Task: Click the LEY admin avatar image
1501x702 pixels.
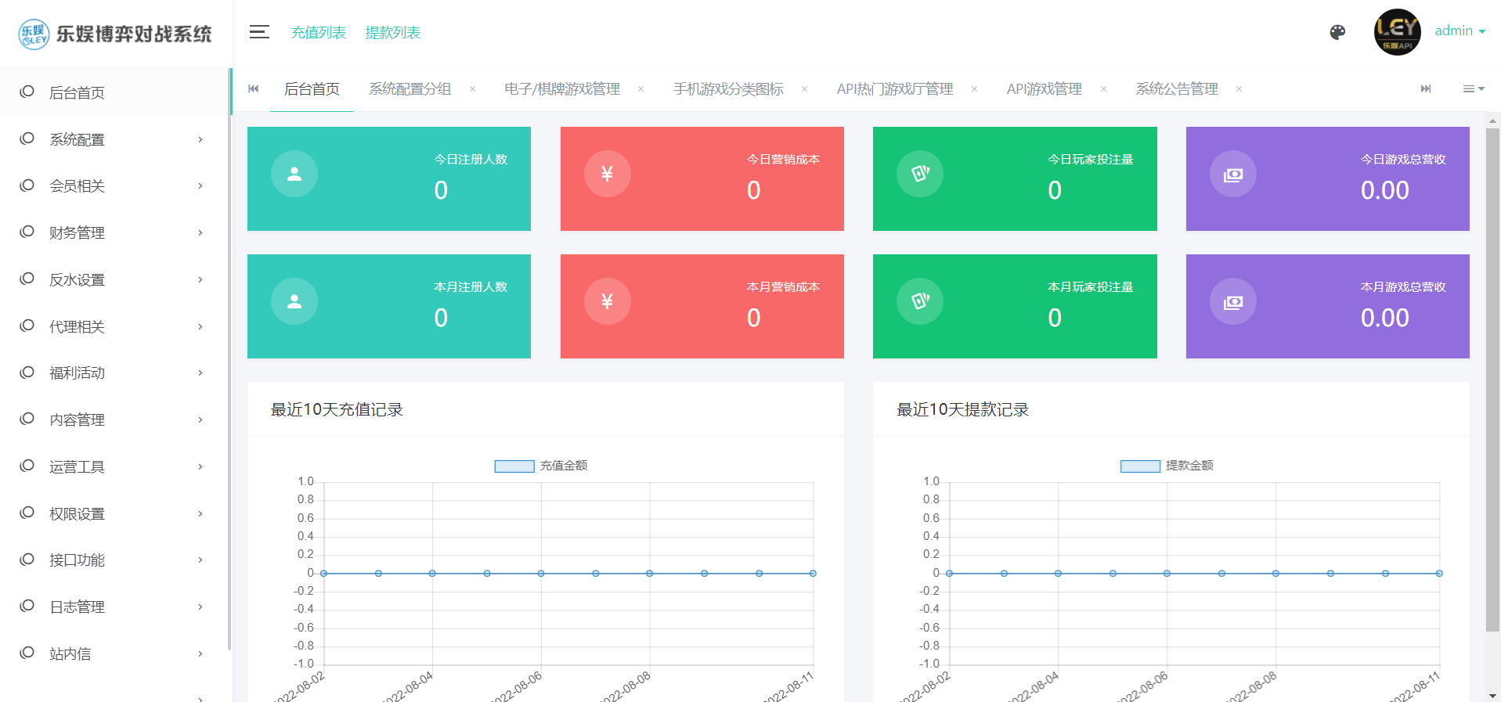Action: coord(1397,32)
